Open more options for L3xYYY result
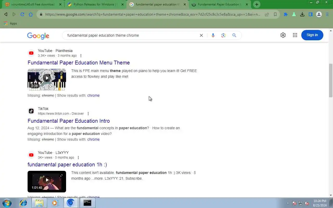Image resolution: width=333 pixels, height=208 pixels. [x=78, y=158]
